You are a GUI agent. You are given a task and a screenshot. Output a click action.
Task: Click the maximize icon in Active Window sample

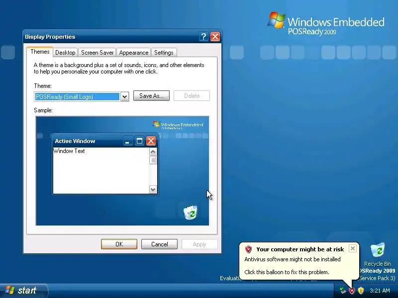(139, 141)
